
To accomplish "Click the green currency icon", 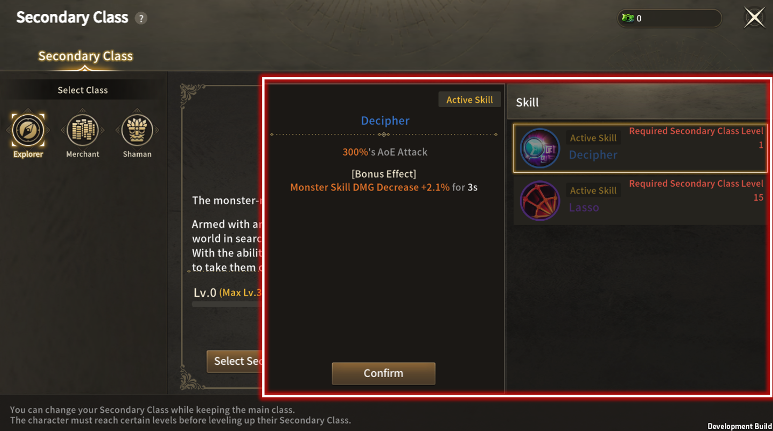I will click(628, 18).
